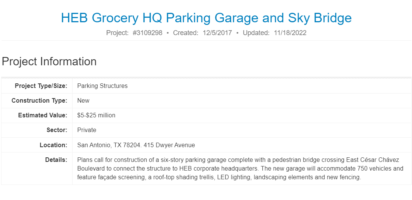This screenshot has height=200, width=412.
Task: Click the created date 12/5/2017
Action: click(217, 33)
